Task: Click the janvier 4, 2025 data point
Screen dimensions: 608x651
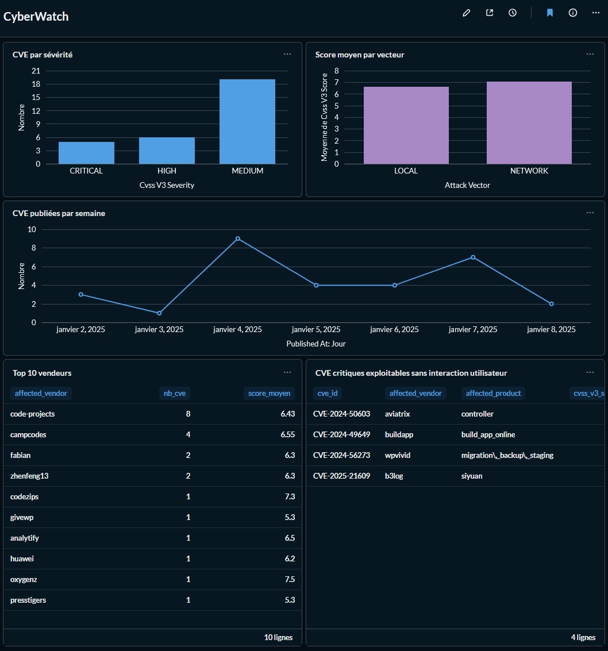Action: pyautogui.click(x=237, y=238)
